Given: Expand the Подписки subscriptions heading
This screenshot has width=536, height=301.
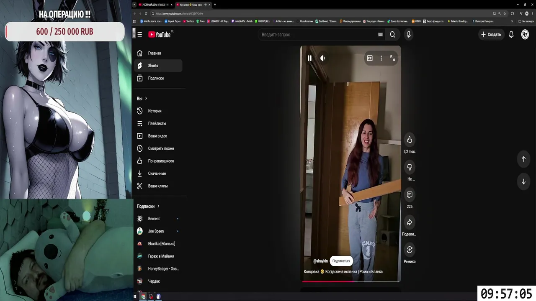Looking at the screenshot, I should coord(148,207).
